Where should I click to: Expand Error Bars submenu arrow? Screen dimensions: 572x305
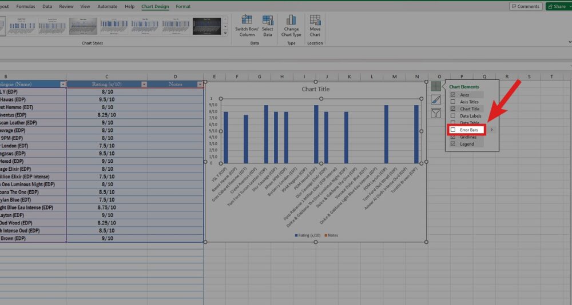pyautogui.click(x=491, y=130)
